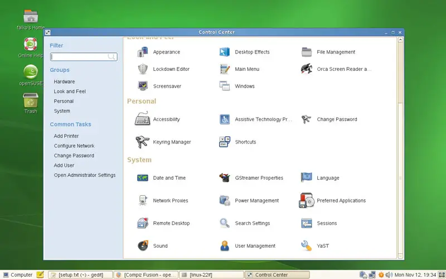Click Change Password under Common Tasks
Image resolution: width=446 pixels, height=279 pixels.
click(x=74, y=156)
